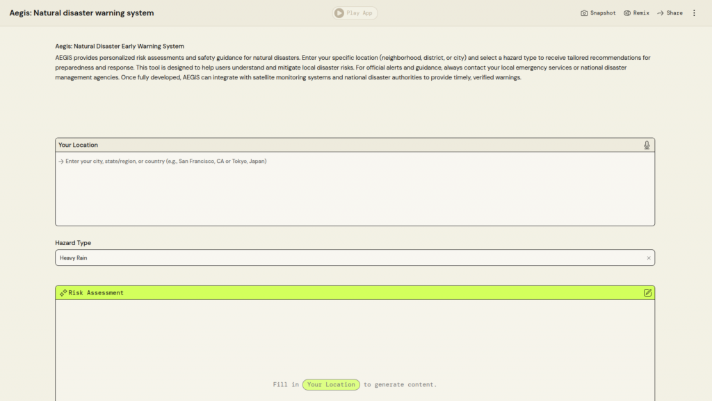Screen dimensions: 712x401
Task: Clear the Heavy Rain selection with the X
Action: point(649,258)
